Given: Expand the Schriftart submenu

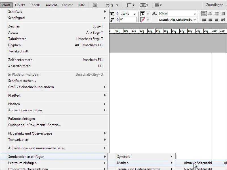Looking at the screenshot, I should [x=58, y=12].
